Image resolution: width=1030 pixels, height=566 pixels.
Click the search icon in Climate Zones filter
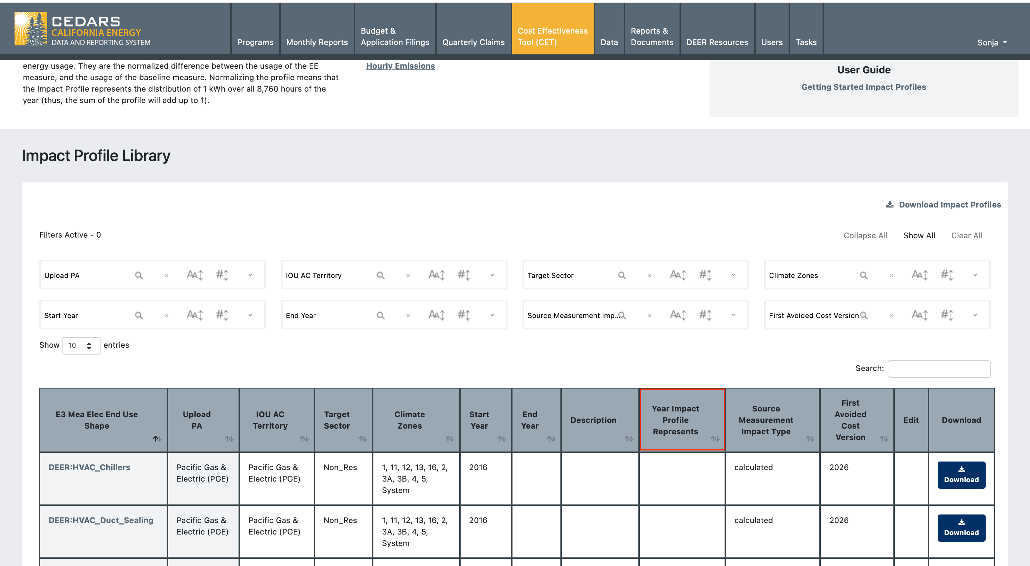[864, 275]
